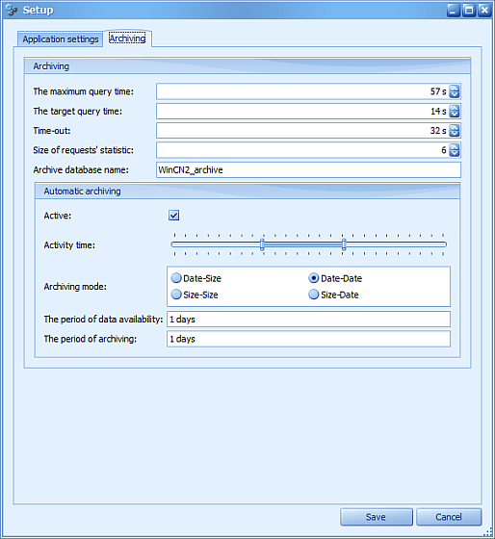The width and height of the screenshot is (495, 539).
Task: Click the left handle of Activity time slider
Action: pyautogui.click(x=262, y=244)
